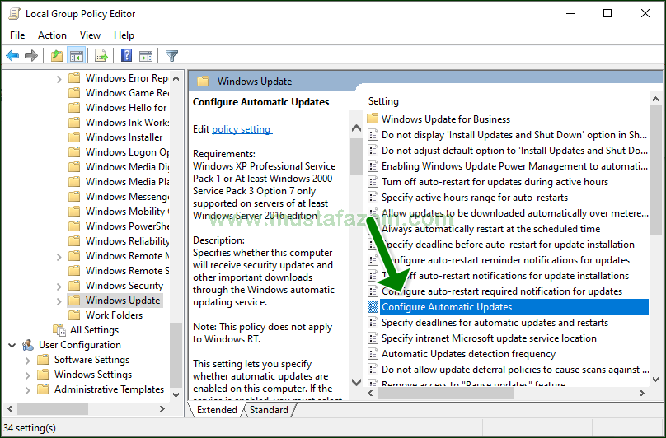
Task: Click the policy setting link
Action: click(242, 129)
